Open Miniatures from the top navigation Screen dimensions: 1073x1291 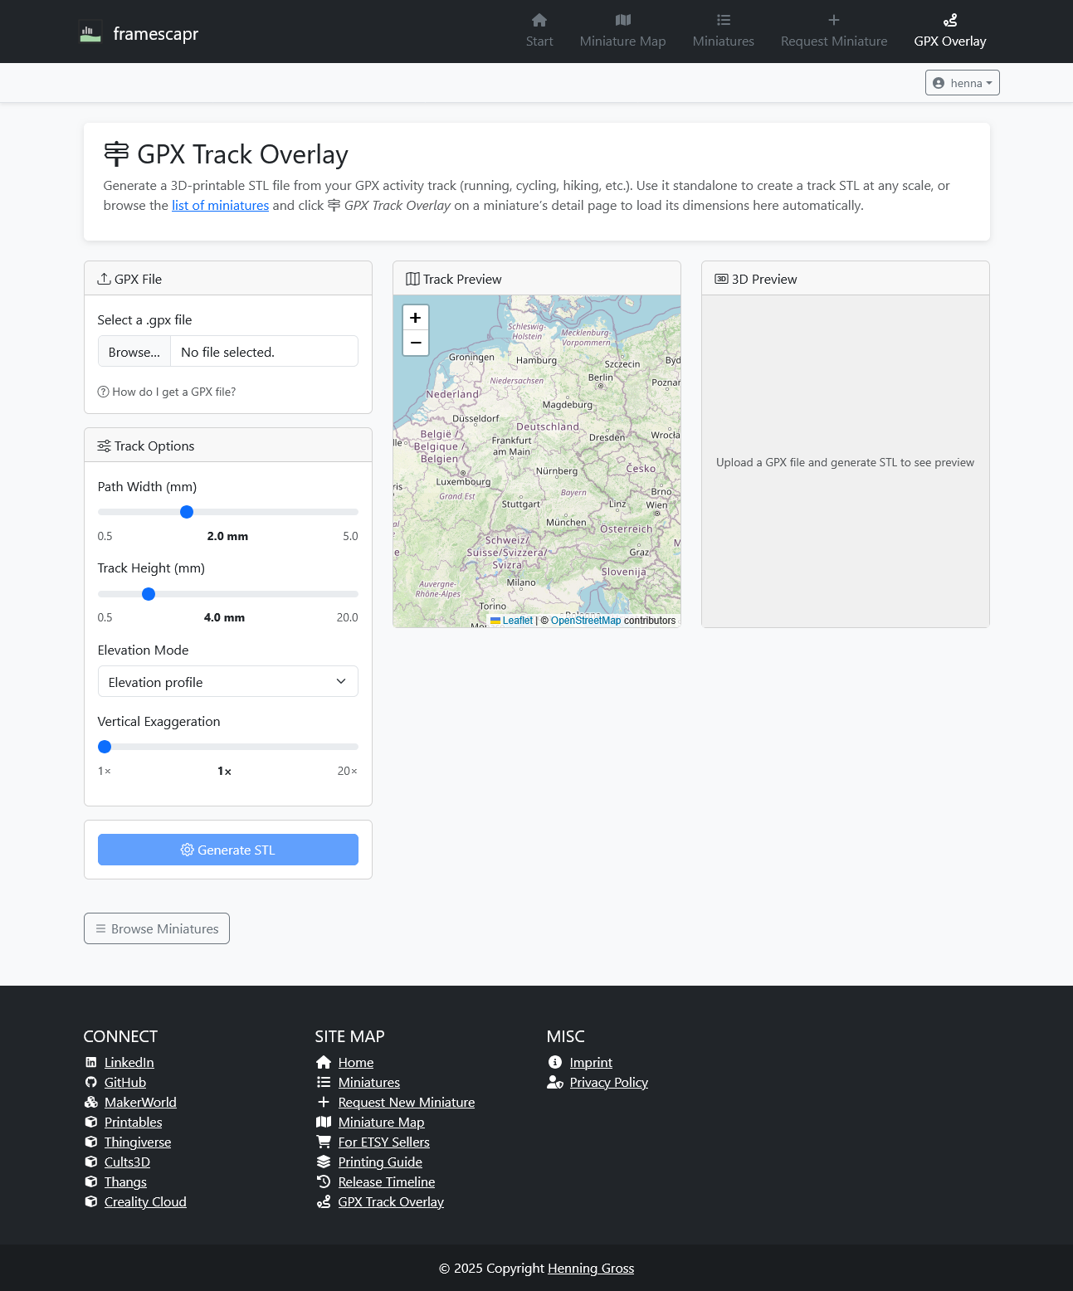tap(724, 32)
